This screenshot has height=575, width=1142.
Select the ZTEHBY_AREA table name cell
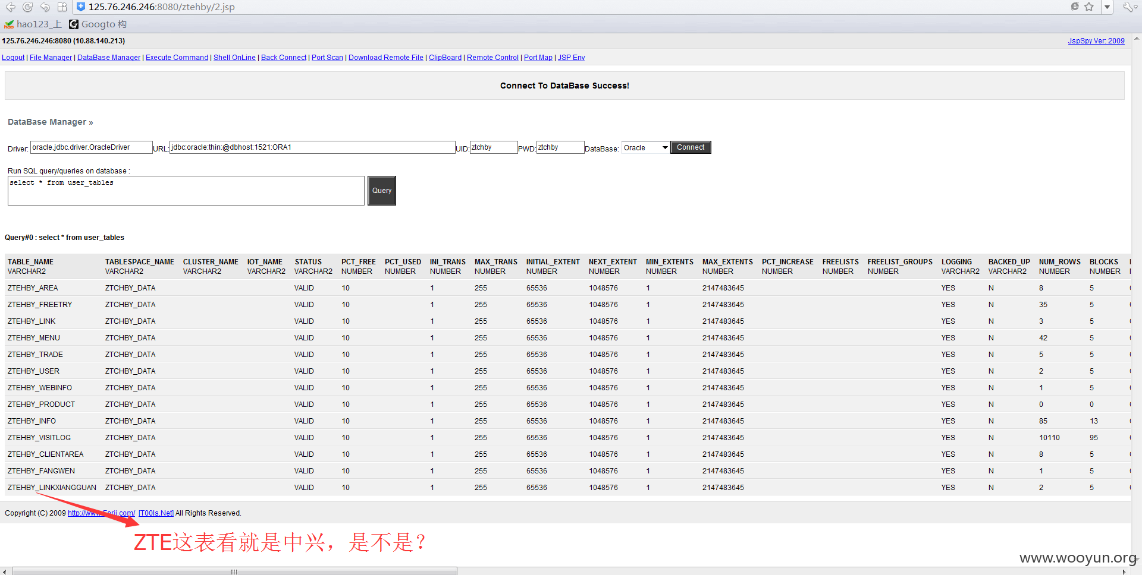(33, 288)
